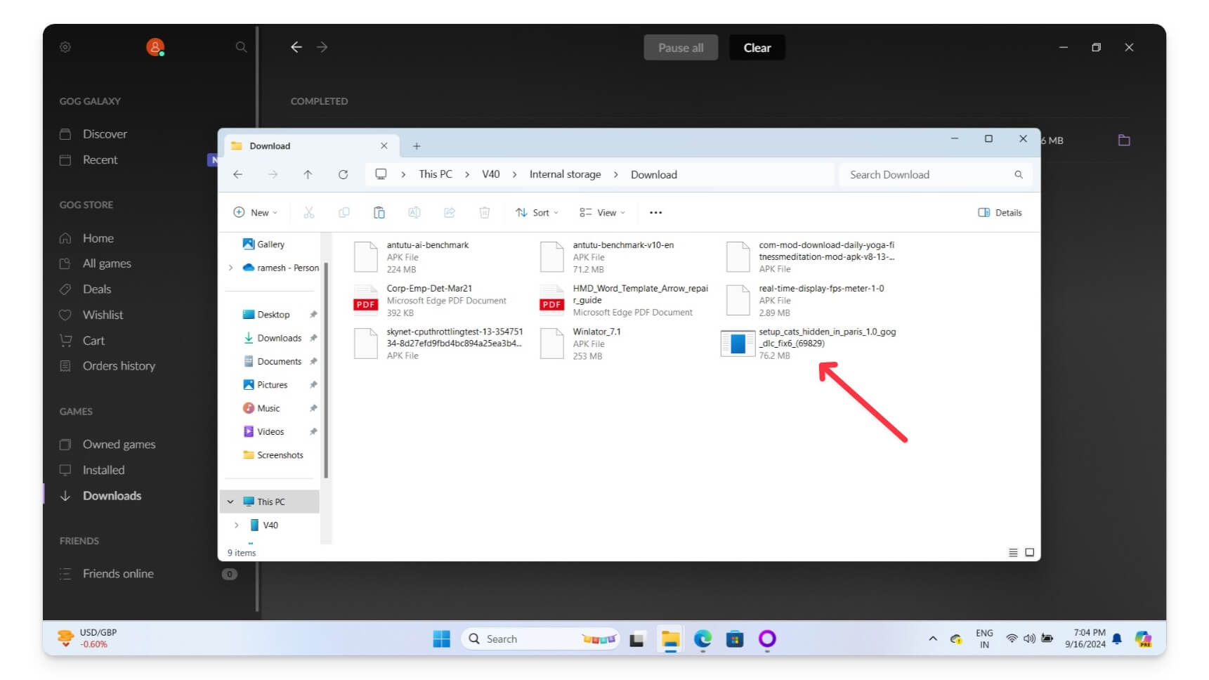Open Discover in GOG Galaxy sidebar
The height and width of the screenshot is (680, 1209).
105,133
